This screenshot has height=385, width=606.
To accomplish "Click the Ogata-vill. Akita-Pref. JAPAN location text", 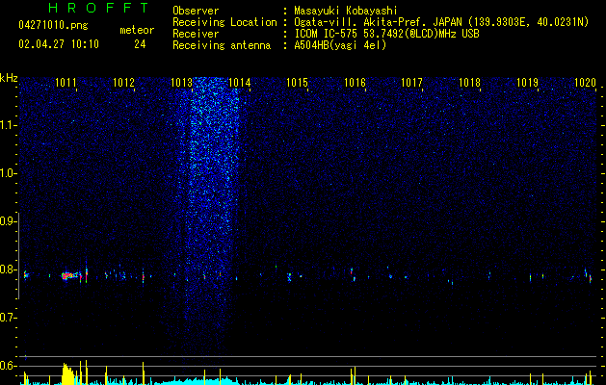I will point(441,22).
